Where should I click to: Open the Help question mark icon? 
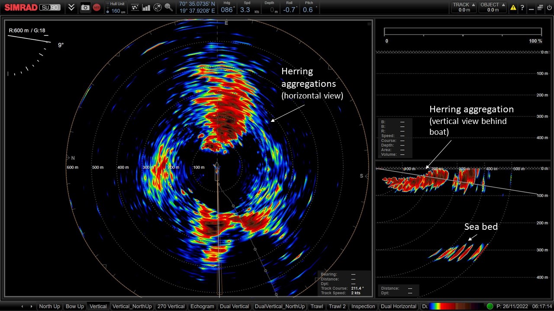[x=522, y=7]
